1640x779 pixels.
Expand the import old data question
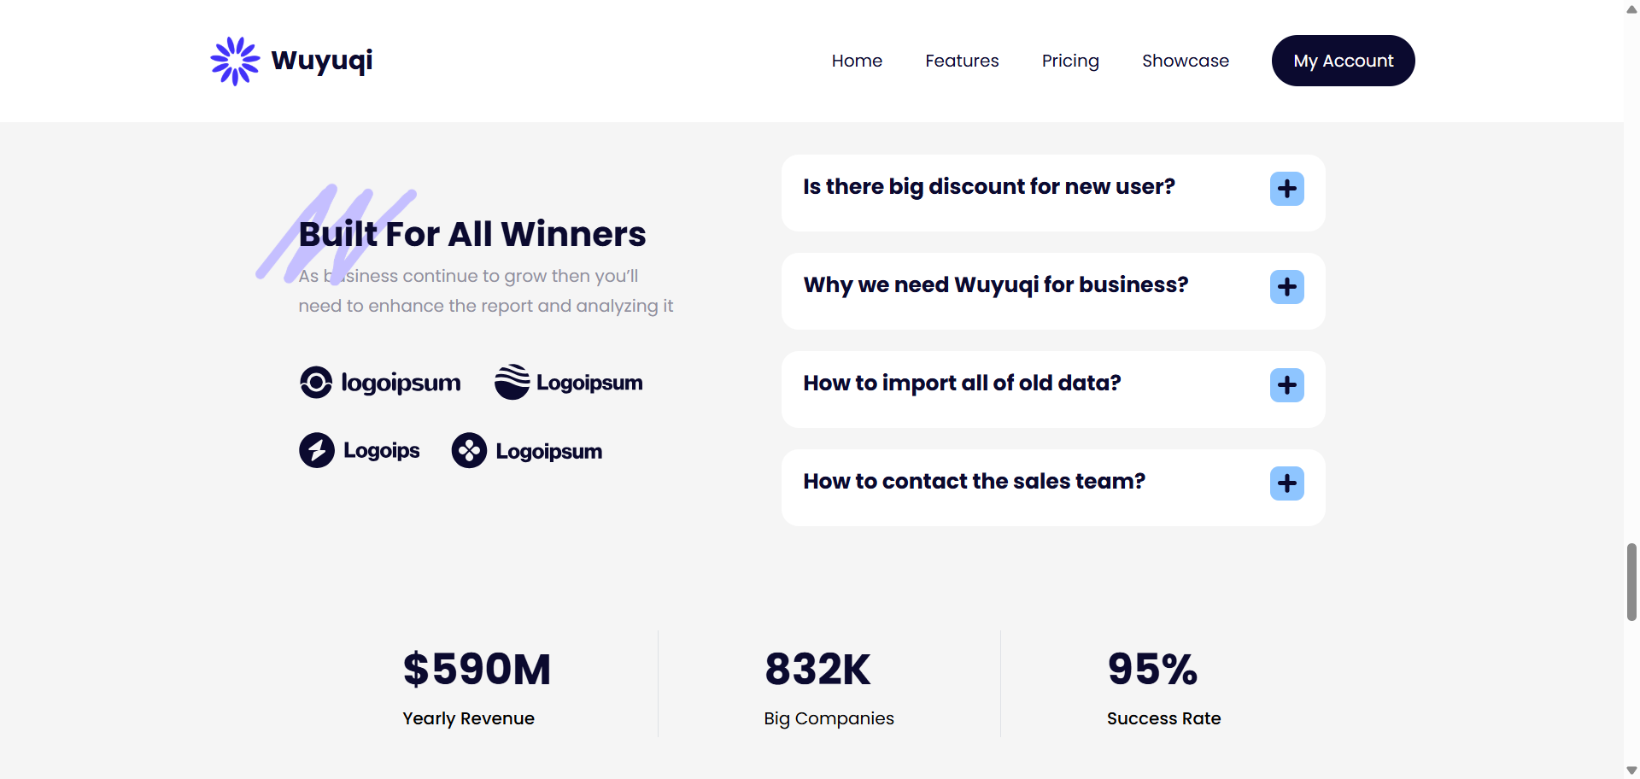1286,385
